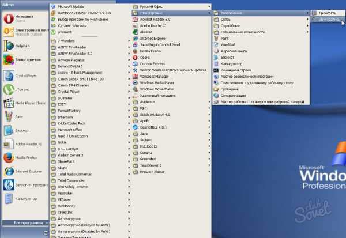Expand the Borland Delphi 6 folder
The width and height of the screenshot is (346, 238).
[89, 66]
